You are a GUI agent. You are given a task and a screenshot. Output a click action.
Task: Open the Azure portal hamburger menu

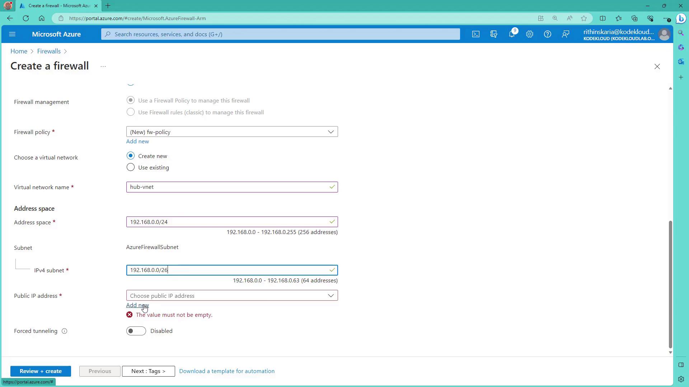point(12,34)
